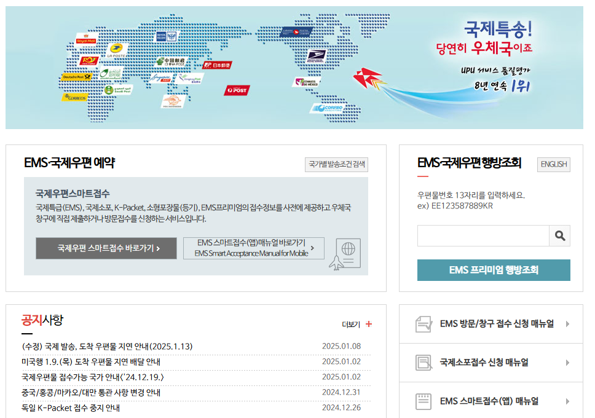Switch to ENGLISH tracking page

554,164
